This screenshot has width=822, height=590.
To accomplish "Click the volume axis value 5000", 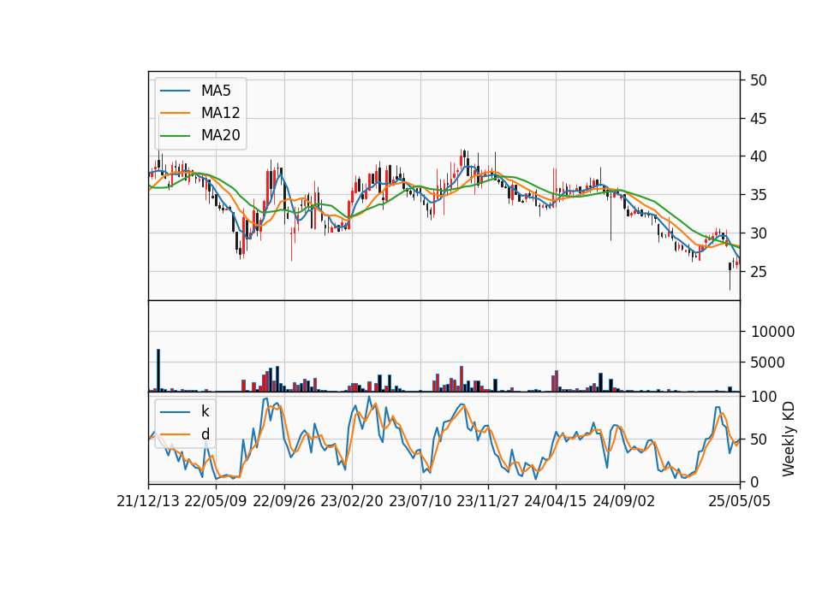I will (768, 363).
